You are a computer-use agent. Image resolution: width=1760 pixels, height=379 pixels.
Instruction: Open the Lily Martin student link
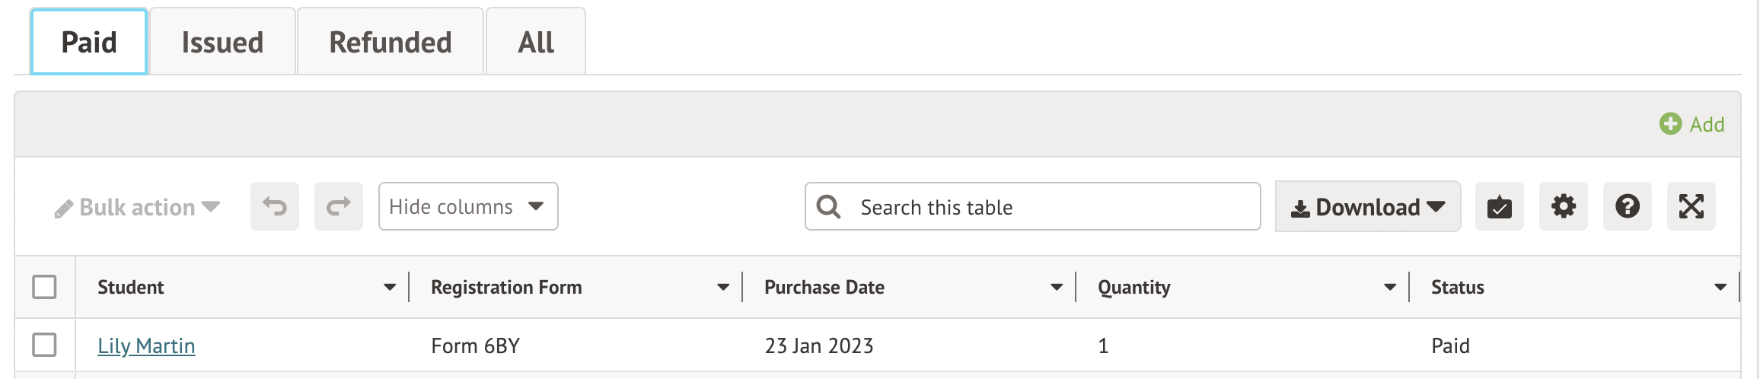click(146, 346)
